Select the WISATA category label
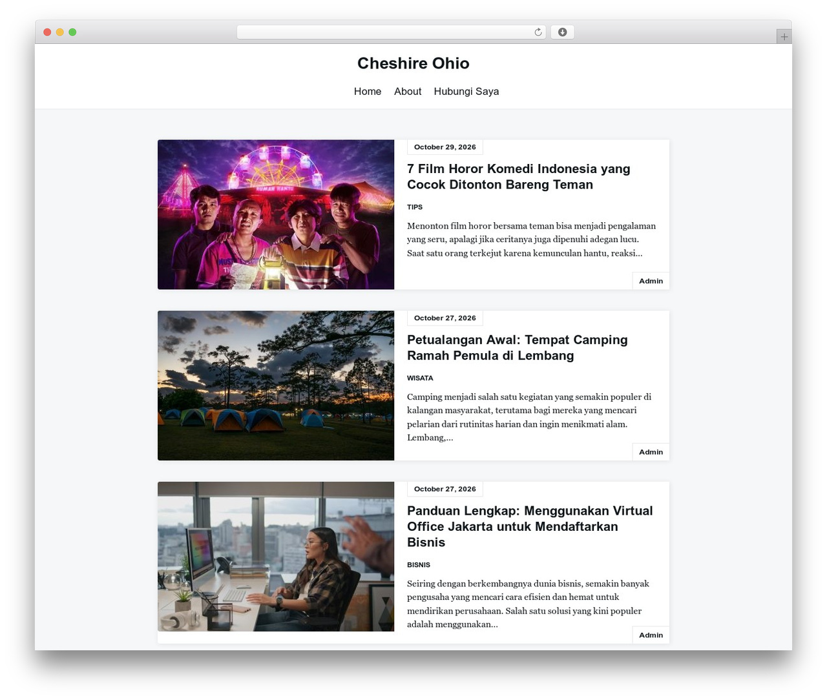This screenshot has width=827, height=700. click(420, 378)
